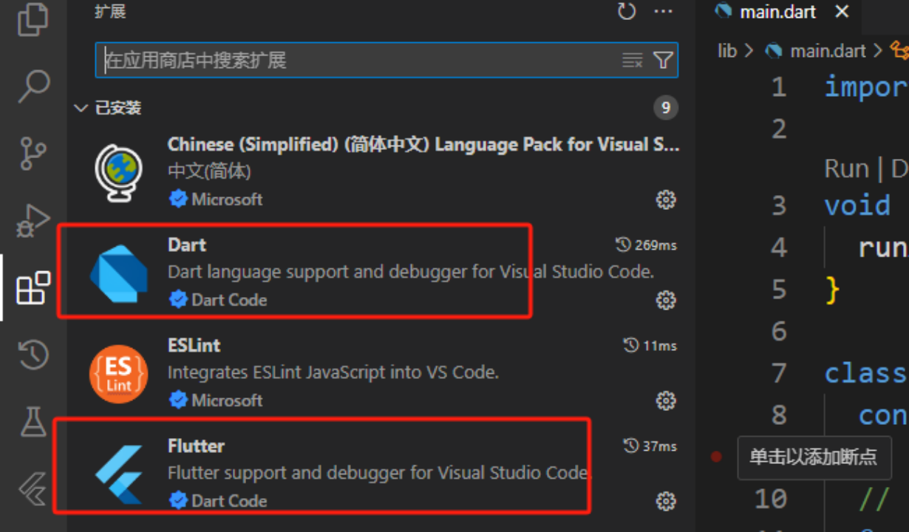Open Source Control view in activity bar

coord(33,153)
